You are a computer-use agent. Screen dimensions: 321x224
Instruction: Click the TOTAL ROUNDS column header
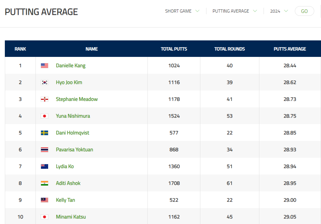[229, 49]
